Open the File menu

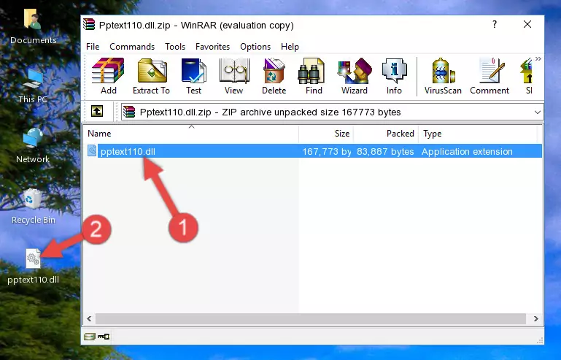click(93, 47)
